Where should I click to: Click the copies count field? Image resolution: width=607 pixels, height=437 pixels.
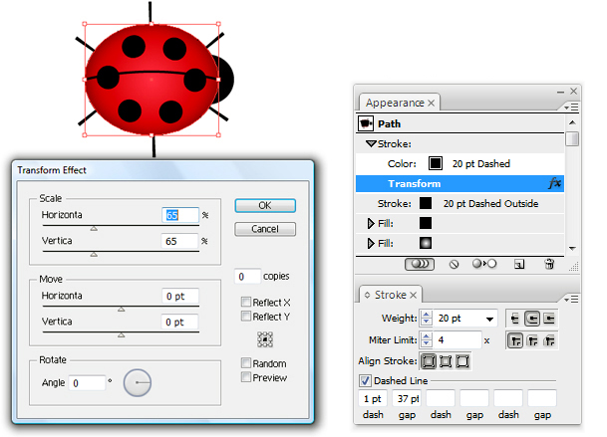click(247, 277)
